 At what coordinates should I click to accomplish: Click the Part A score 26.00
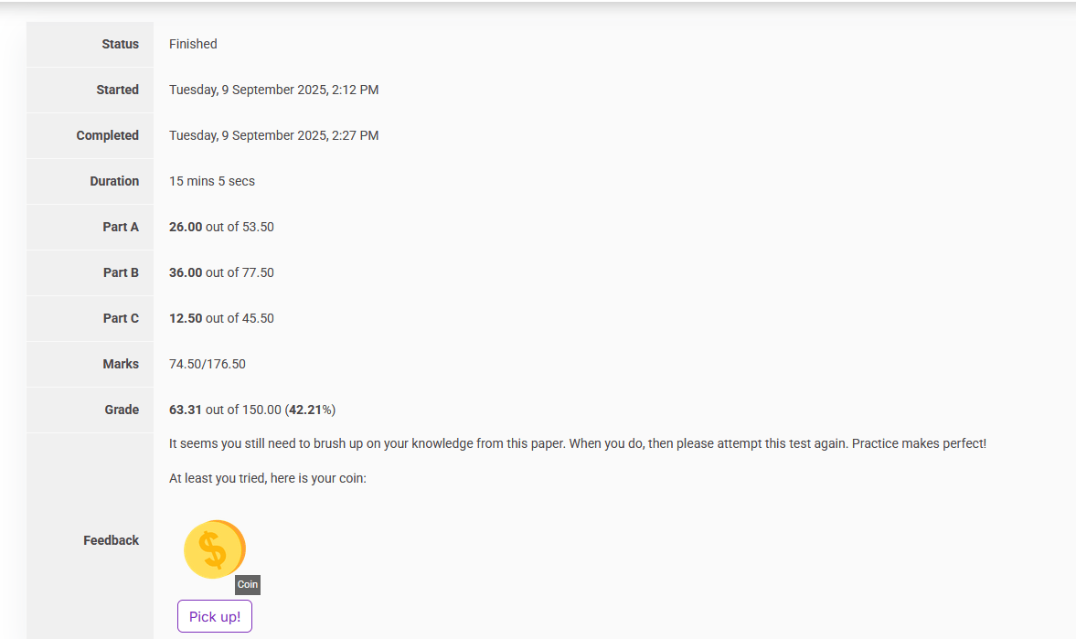[186, 227]
